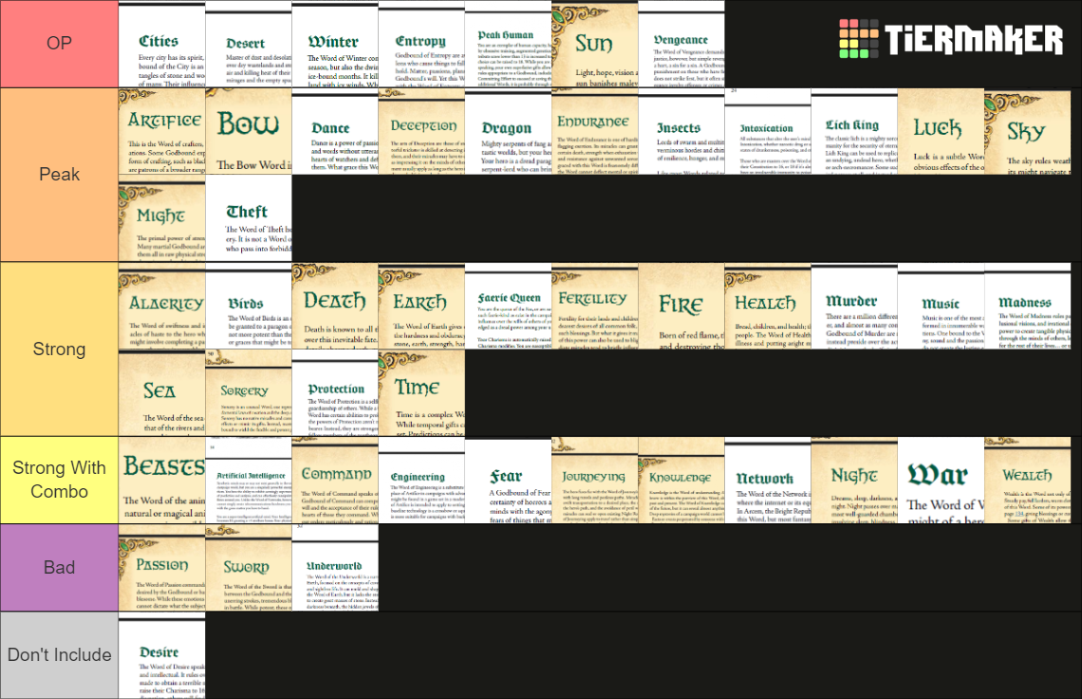The height and width of the screenshot is (699, 1082).
Task: Click the Cities card
Action: tap(161, 45)
